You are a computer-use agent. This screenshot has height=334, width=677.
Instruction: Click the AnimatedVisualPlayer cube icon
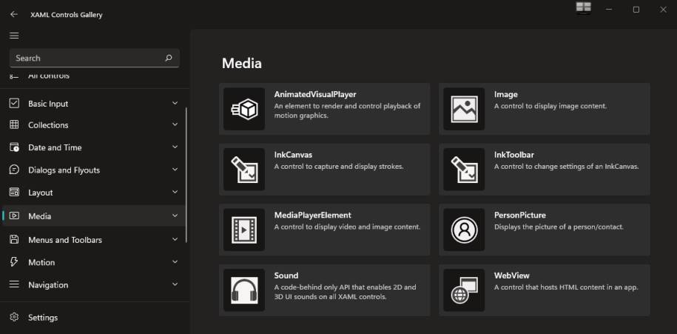click(x=244, y=109)
